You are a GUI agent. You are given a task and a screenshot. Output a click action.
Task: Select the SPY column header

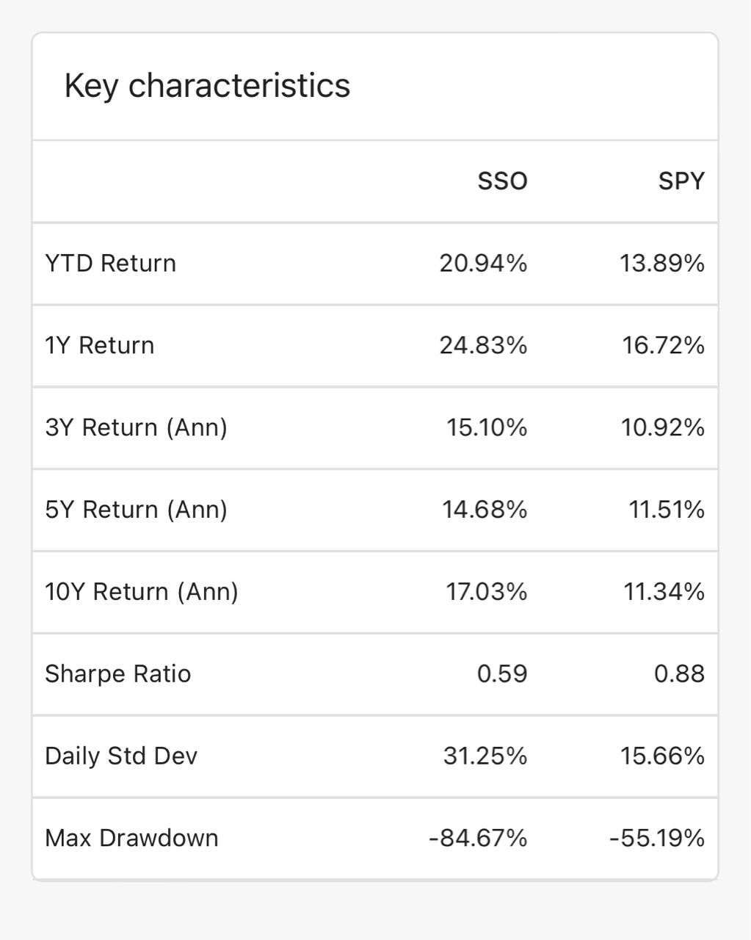681,181
